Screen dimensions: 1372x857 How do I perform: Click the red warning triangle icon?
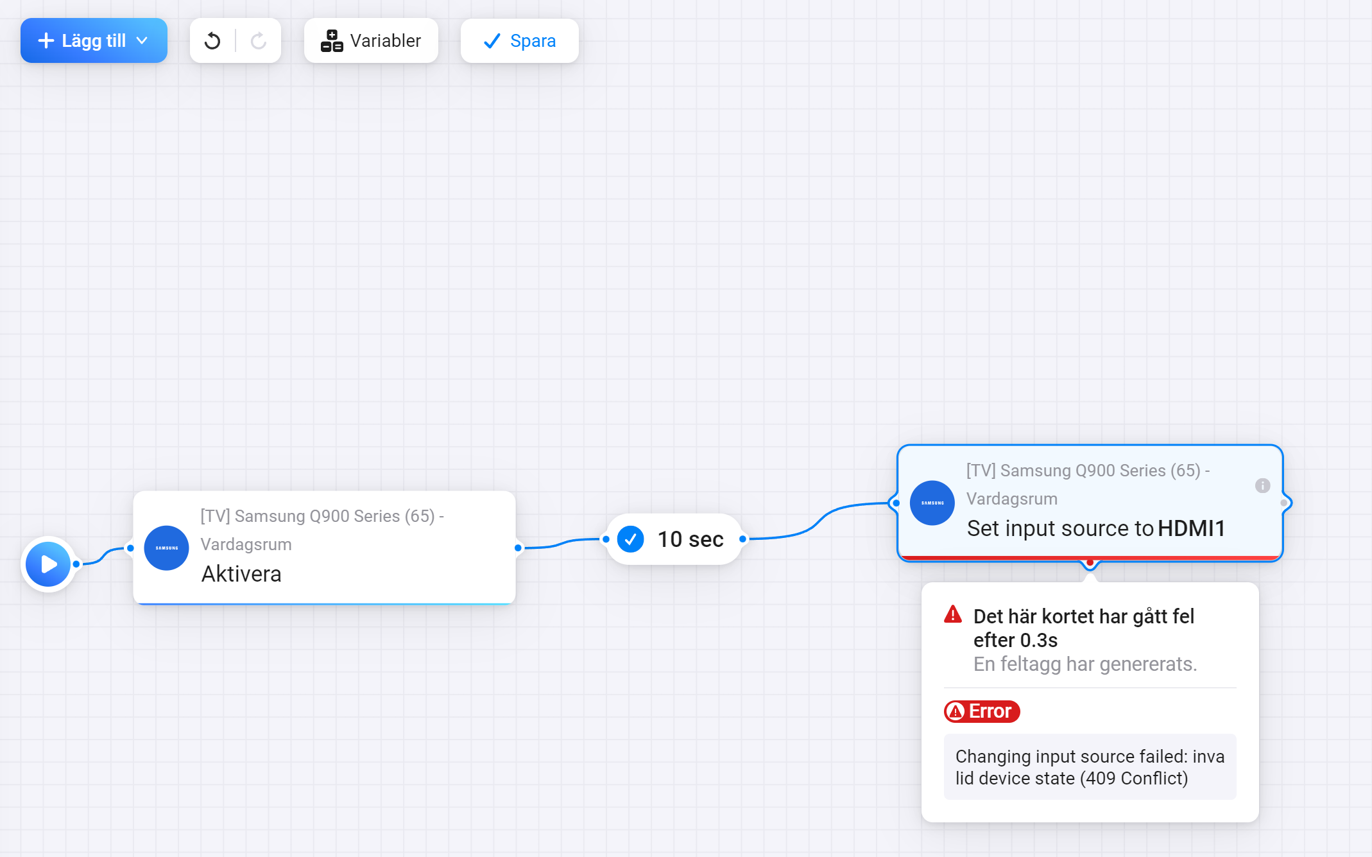point(953,615)
